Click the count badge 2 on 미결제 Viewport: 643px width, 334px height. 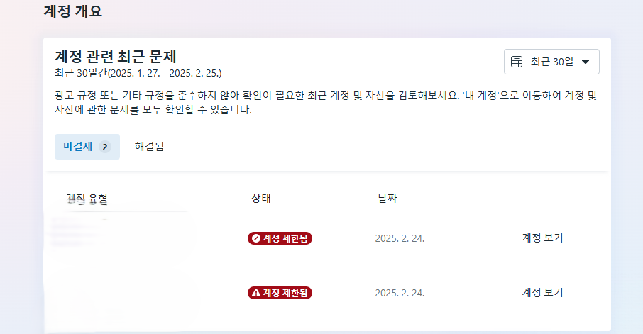(x=105, y=147)
